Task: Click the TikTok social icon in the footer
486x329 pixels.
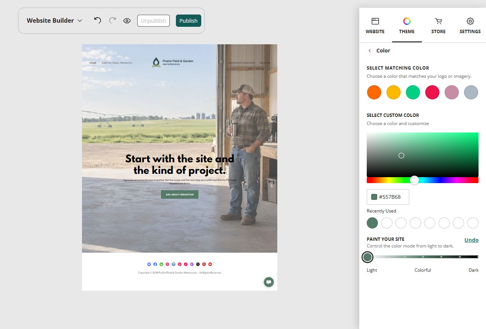Action: click(186, 264)
